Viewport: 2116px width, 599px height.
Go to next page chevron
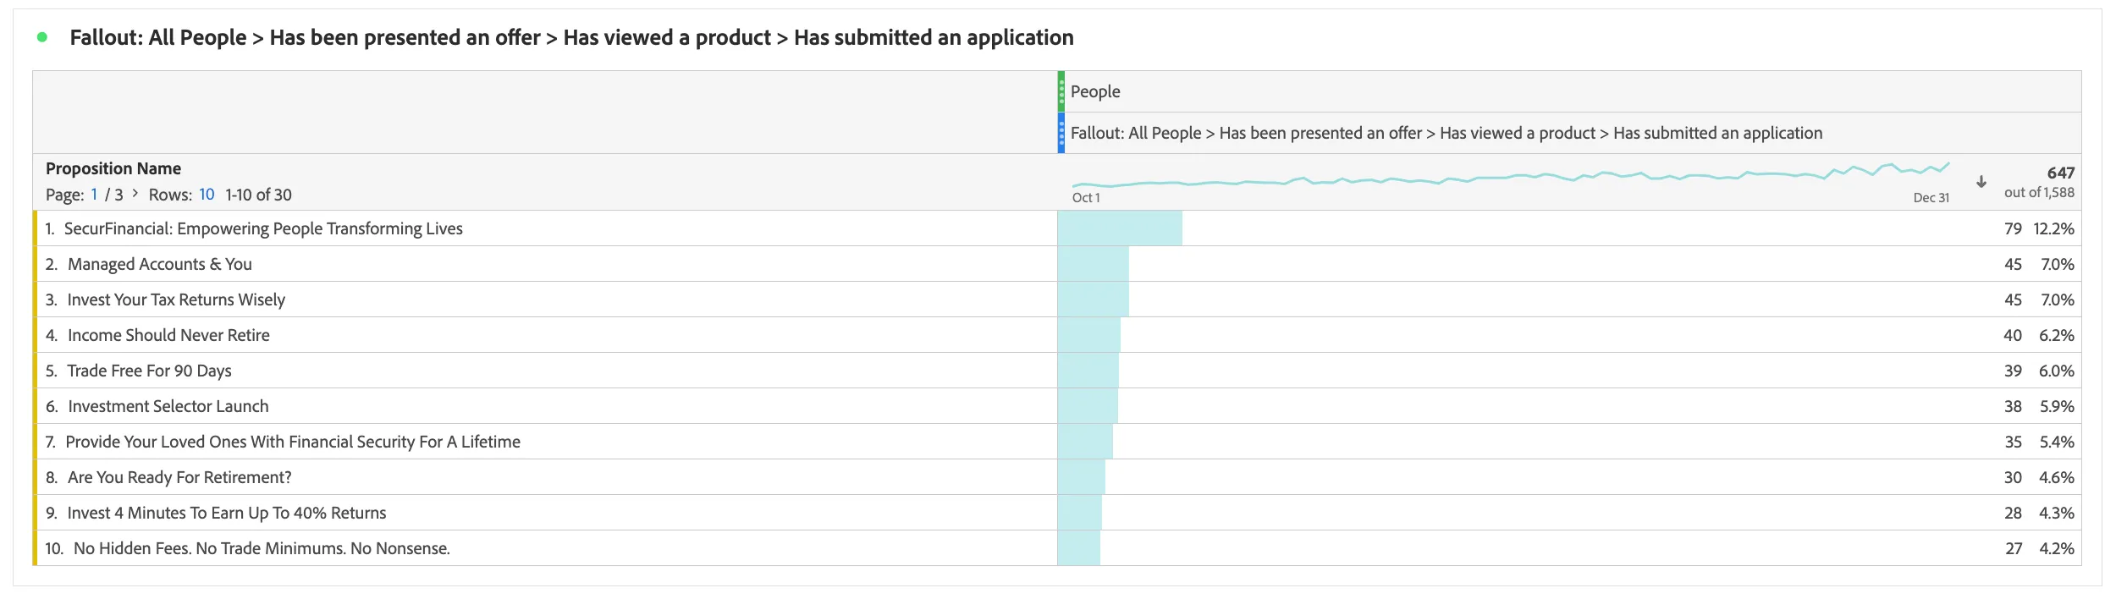pyautogui.click(x=135, y=194)
